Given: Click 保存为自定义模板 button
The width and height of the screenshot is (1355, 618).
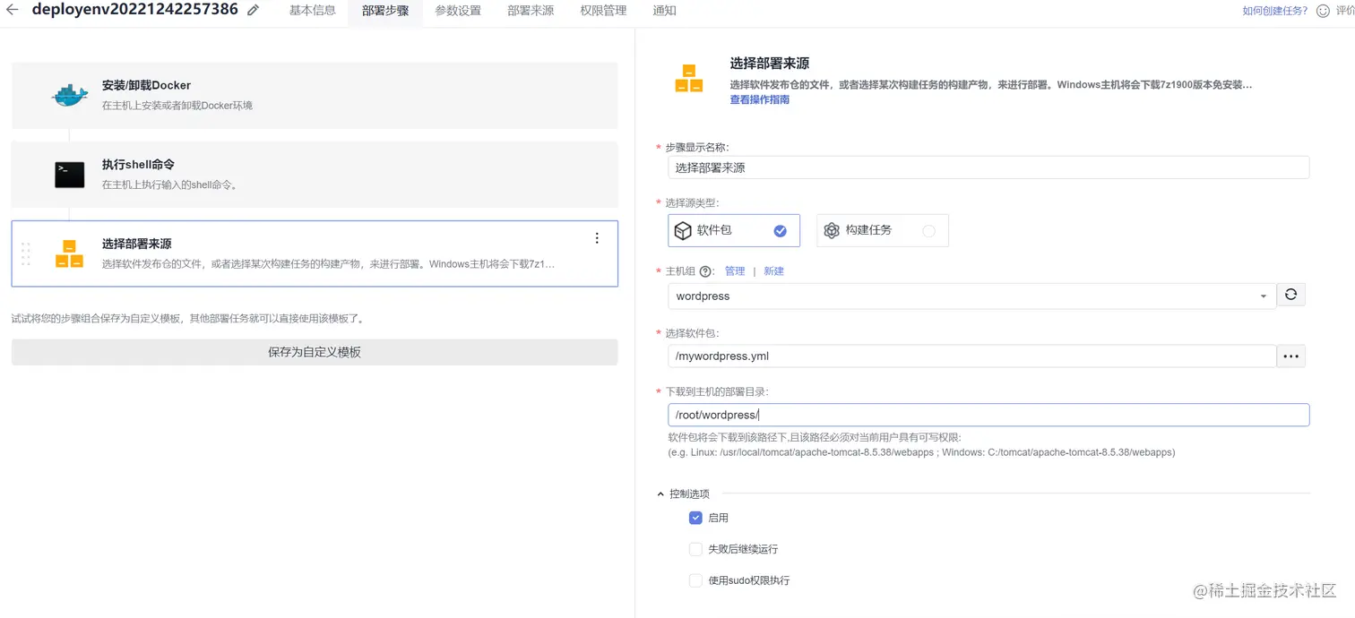Looking at the screenshot, I should click(x=315, y=352).
